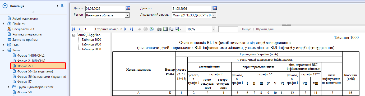Click the Пошук find link
Screen dimensions: 365x96
(246, 29)
